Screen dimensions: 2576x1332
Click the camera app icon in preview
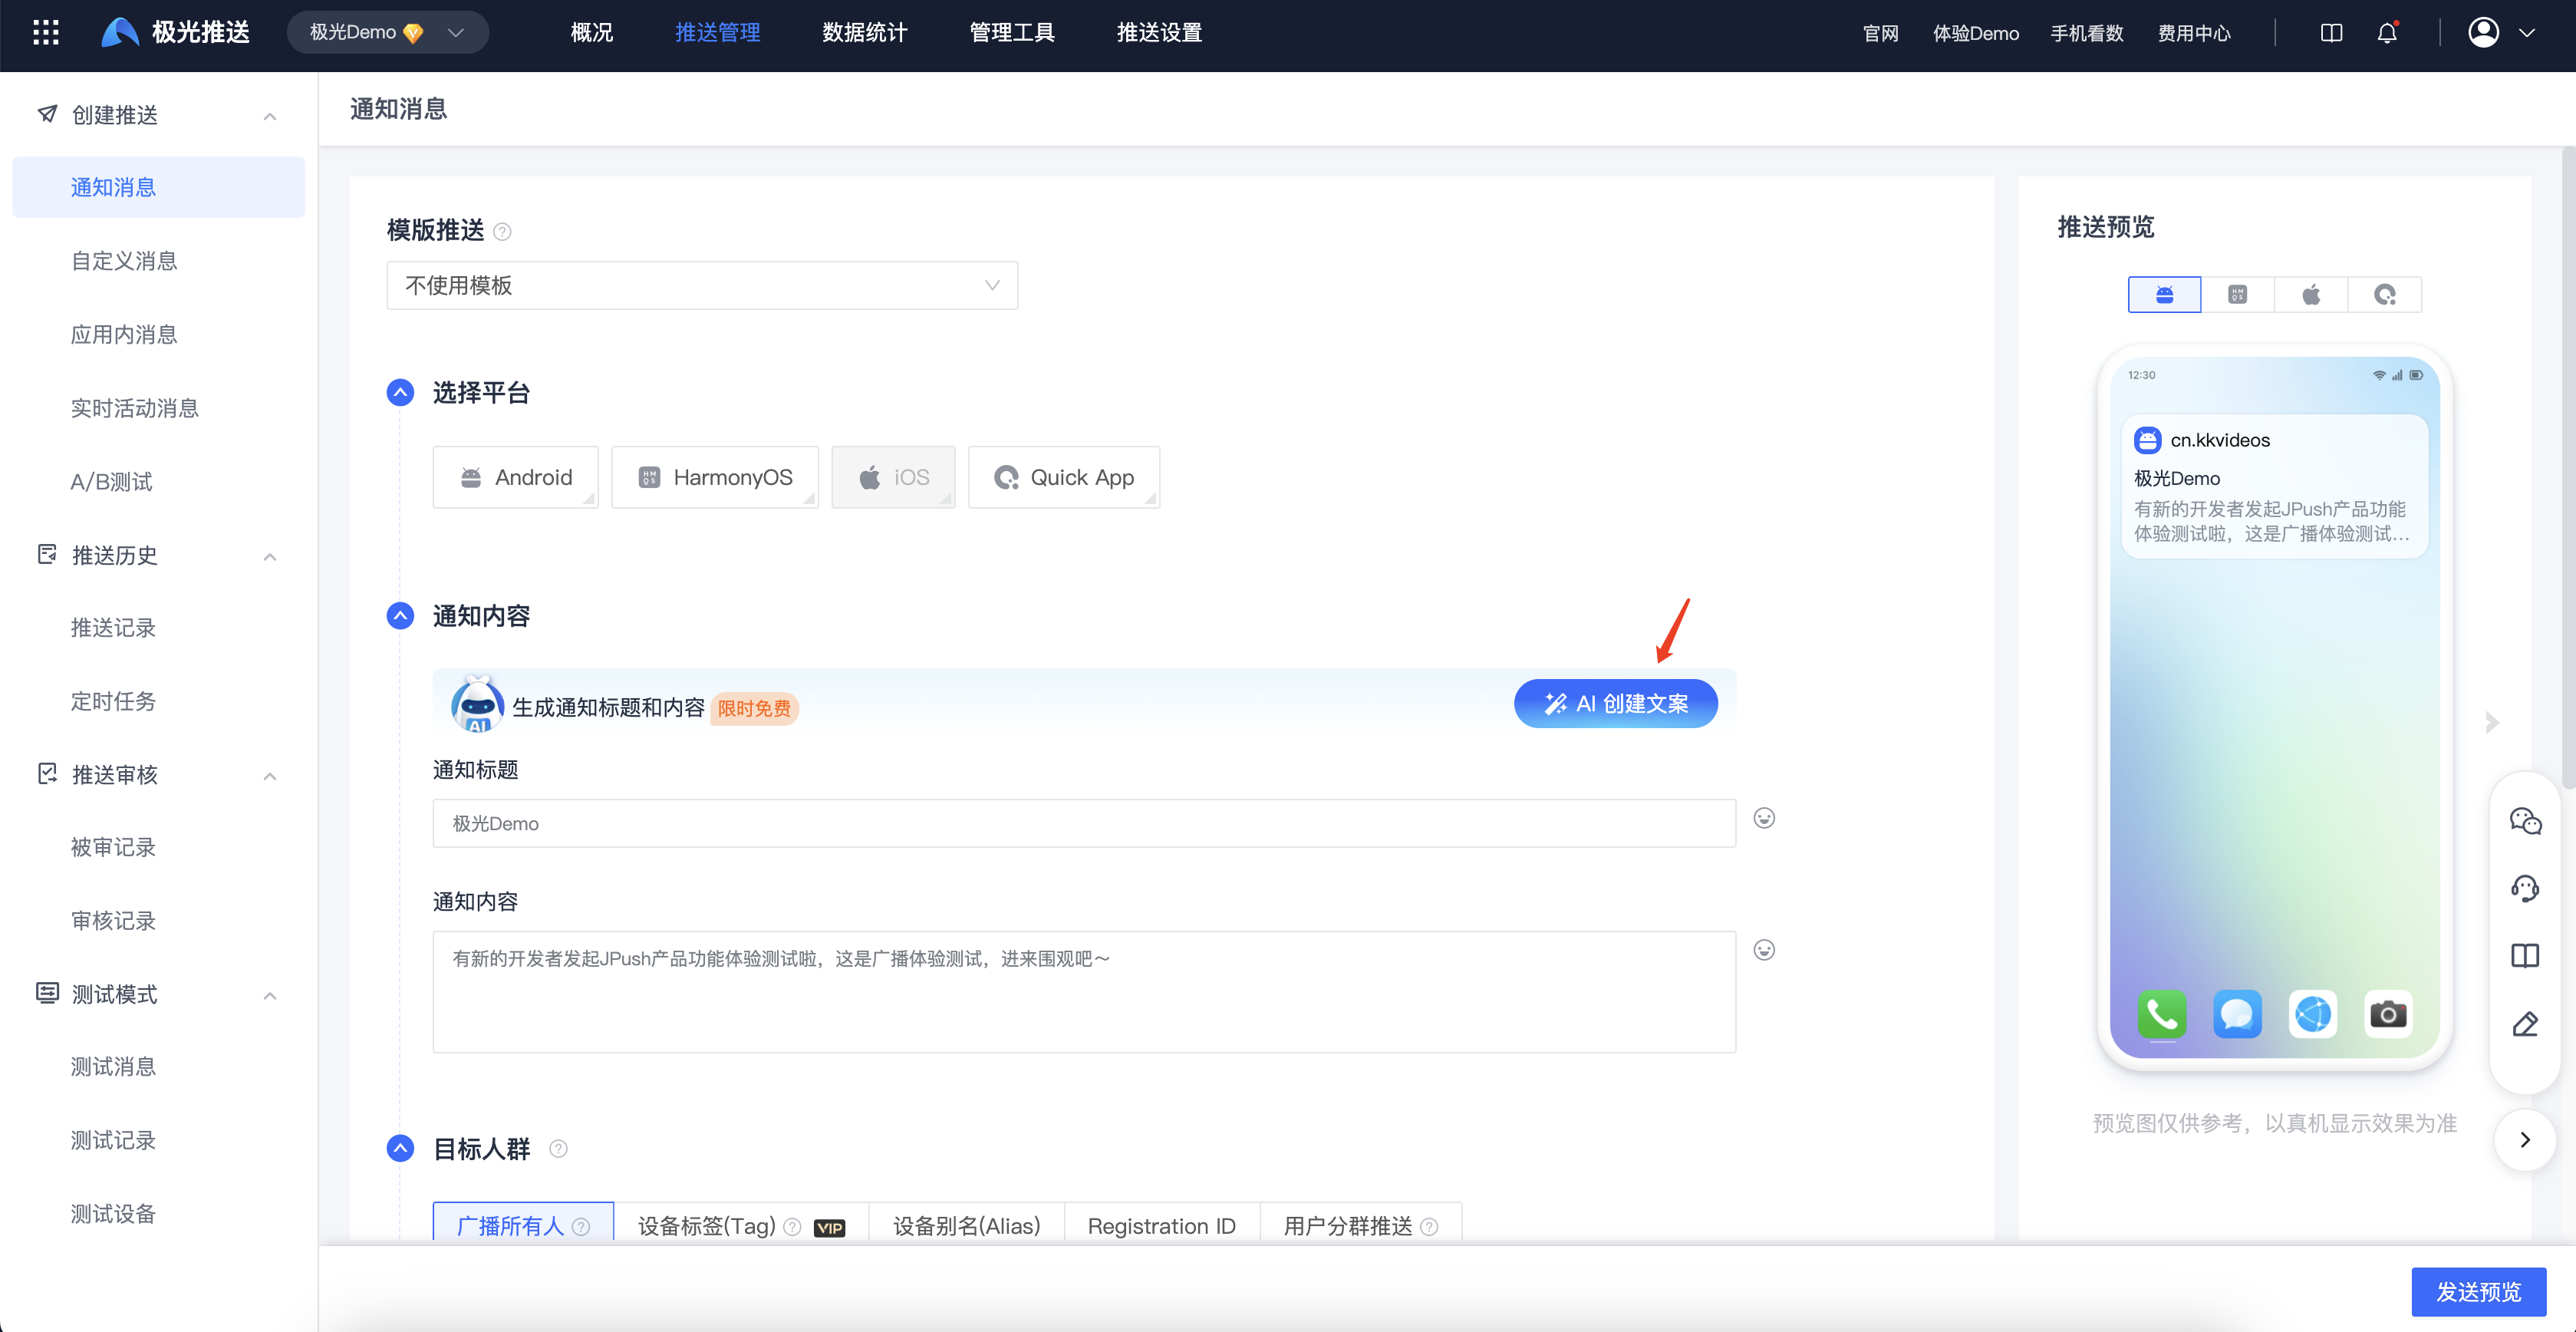pos(2388,1015)
